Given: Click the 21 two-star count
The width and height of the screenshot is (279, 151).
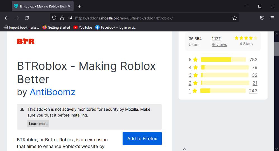Looking at the screenshot, I should pos(255,83).
